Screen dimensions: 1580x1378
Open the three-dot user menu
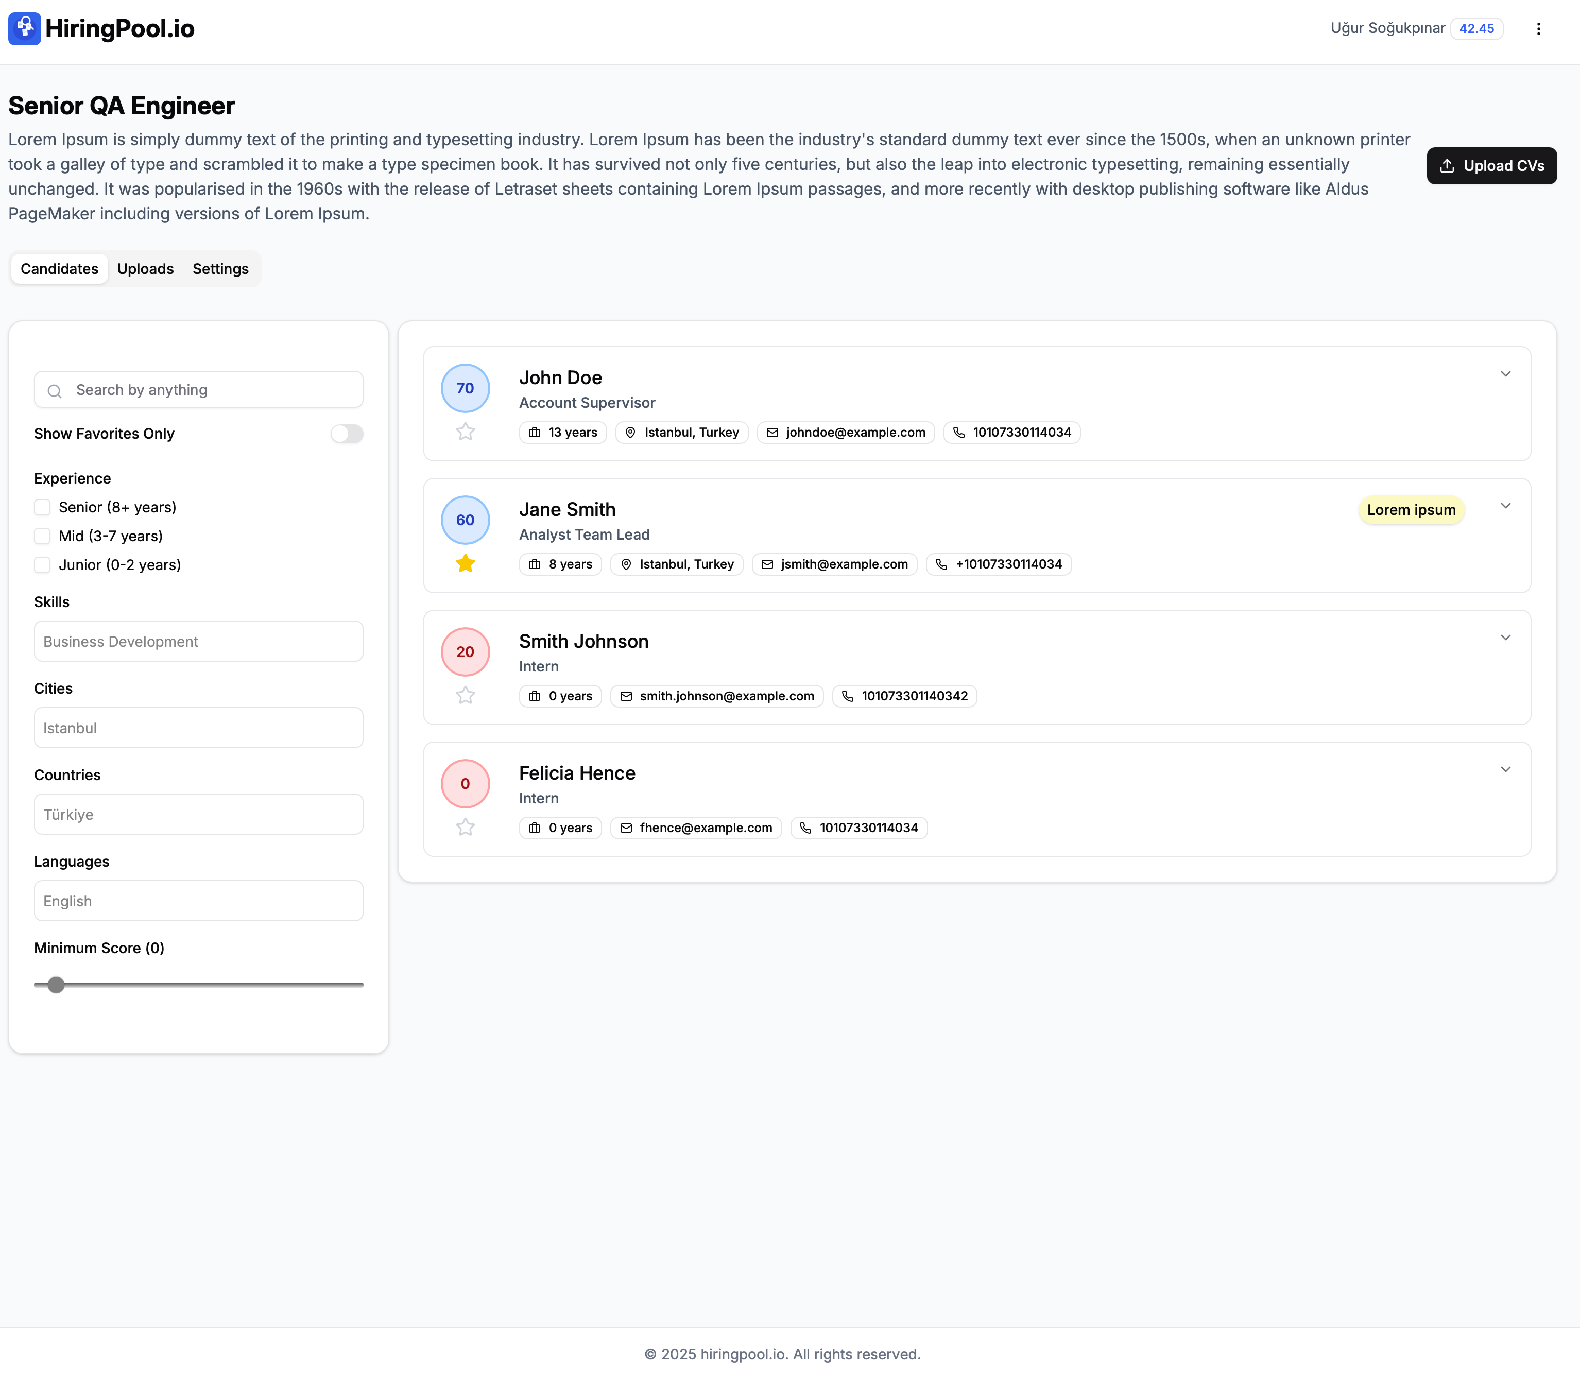[x=1538, y=28]
